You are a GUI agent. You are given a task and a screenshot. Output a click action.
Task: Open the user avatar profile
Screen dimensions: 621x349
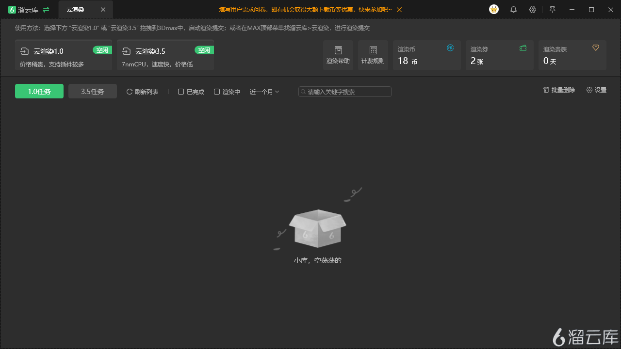(494, 9)
